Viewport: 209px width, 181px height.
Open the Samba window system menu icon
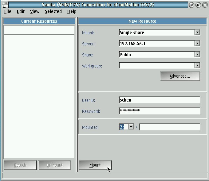point(5,5)
